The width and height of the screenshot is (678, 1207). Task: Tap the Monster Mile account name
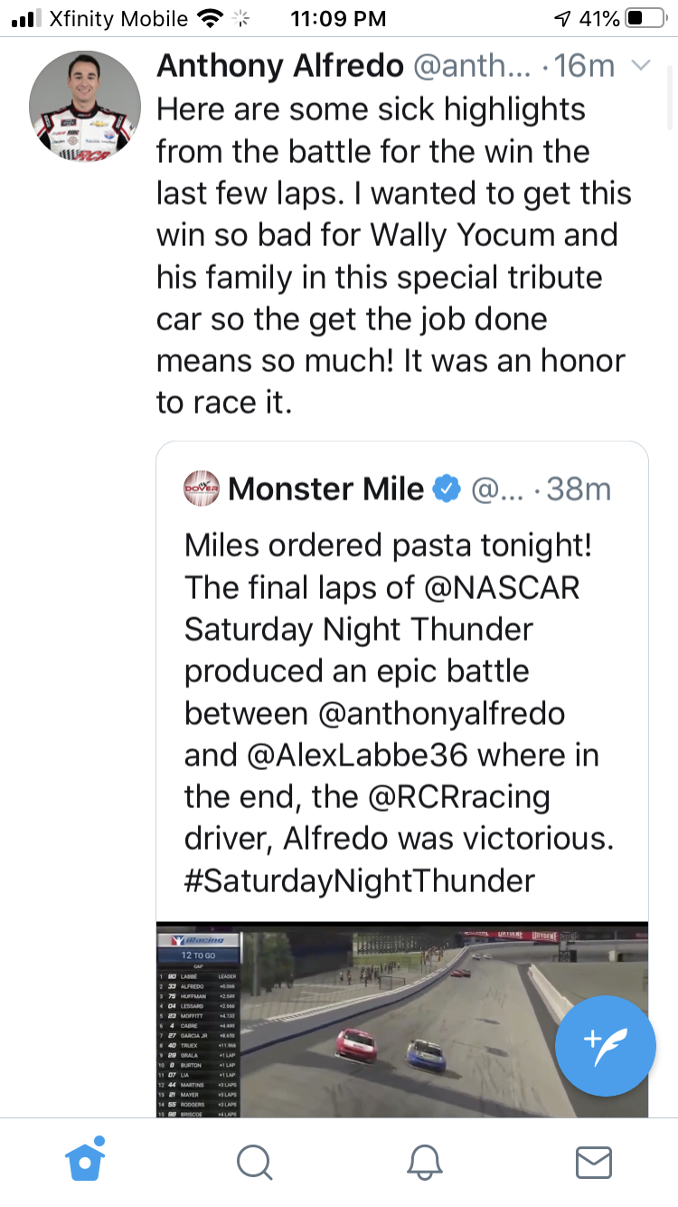pos(325,489)
